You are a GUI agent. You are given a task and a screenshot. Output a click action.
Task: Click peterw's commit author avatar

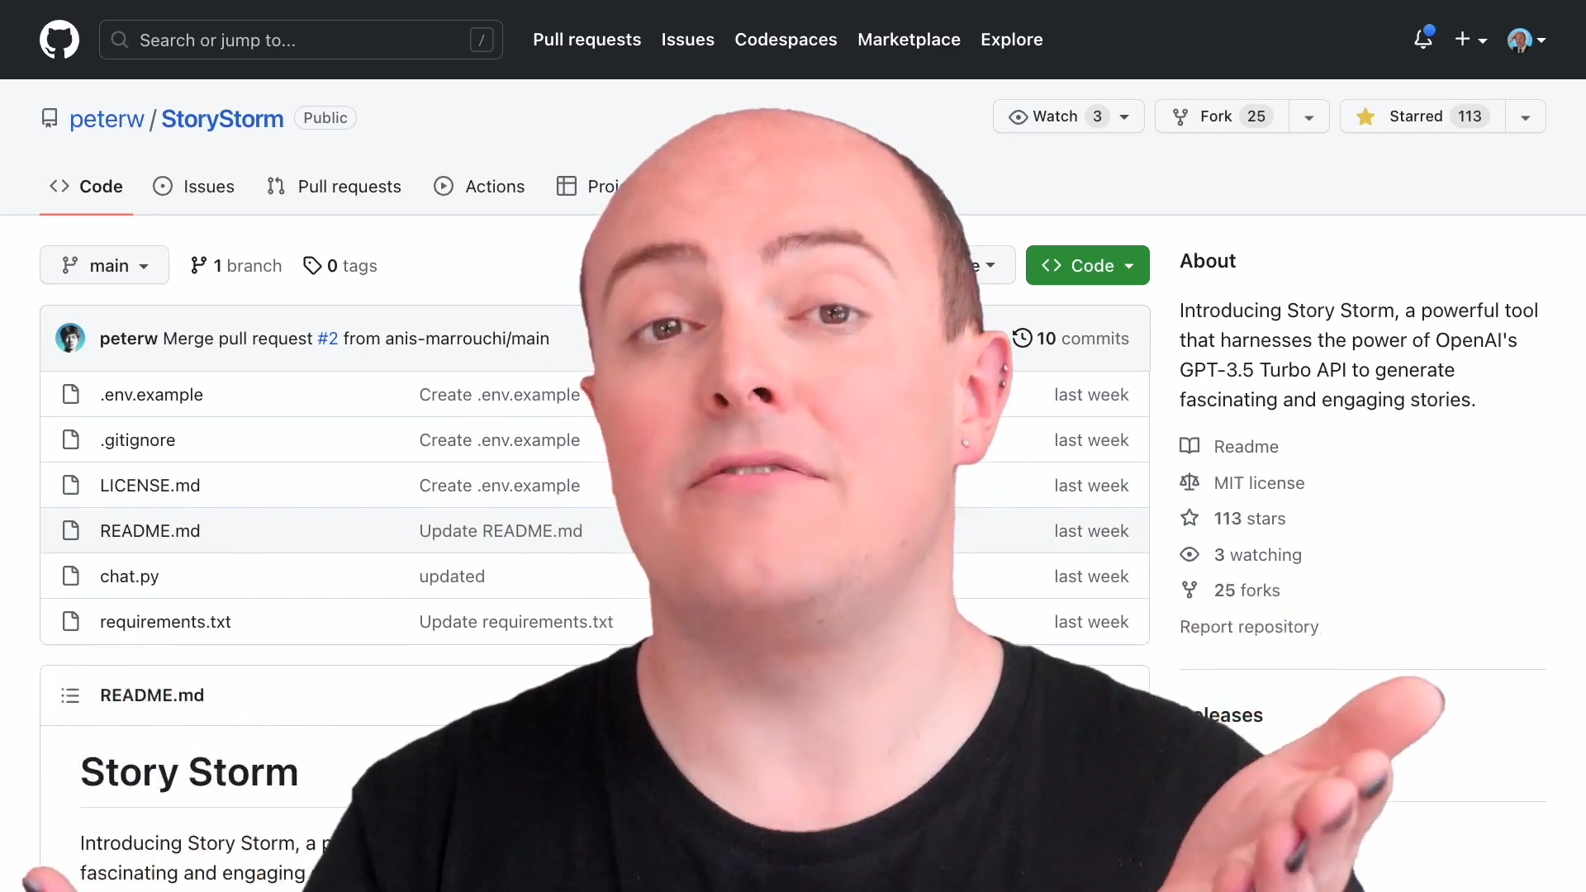[70, 338]
